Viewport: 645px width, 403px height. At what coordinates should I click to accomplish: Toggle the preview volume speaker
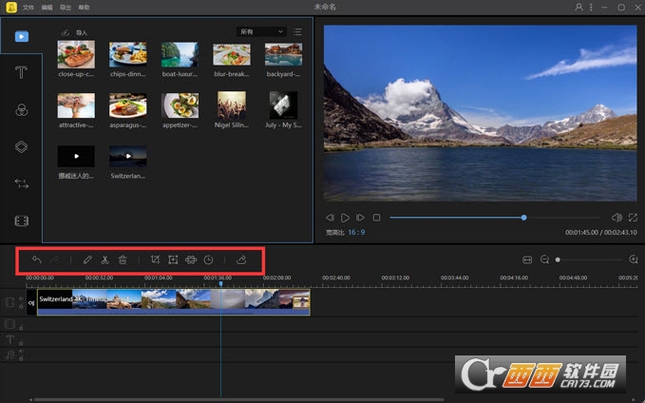[x=617, y=218]
